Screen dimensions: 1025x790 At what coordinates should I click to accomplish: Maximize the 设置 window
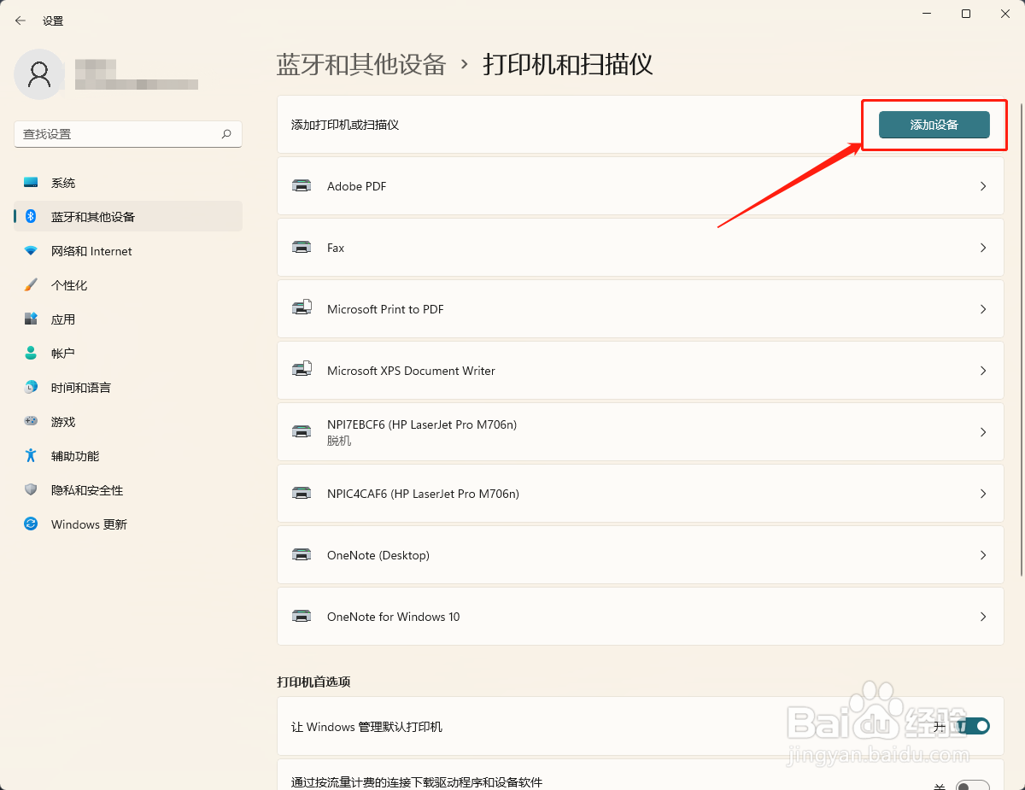[x=966, y=14]
